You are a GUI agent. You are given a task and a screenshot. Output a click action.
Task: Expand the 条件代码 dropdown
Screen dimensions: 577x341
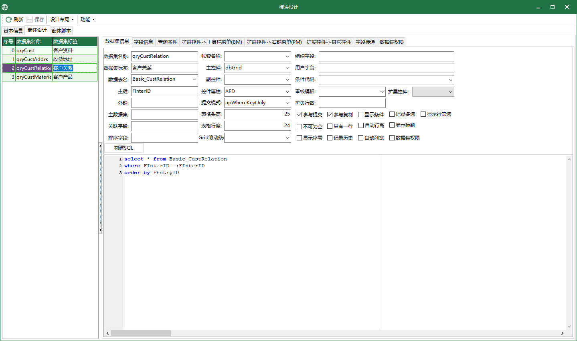[450, 80]
